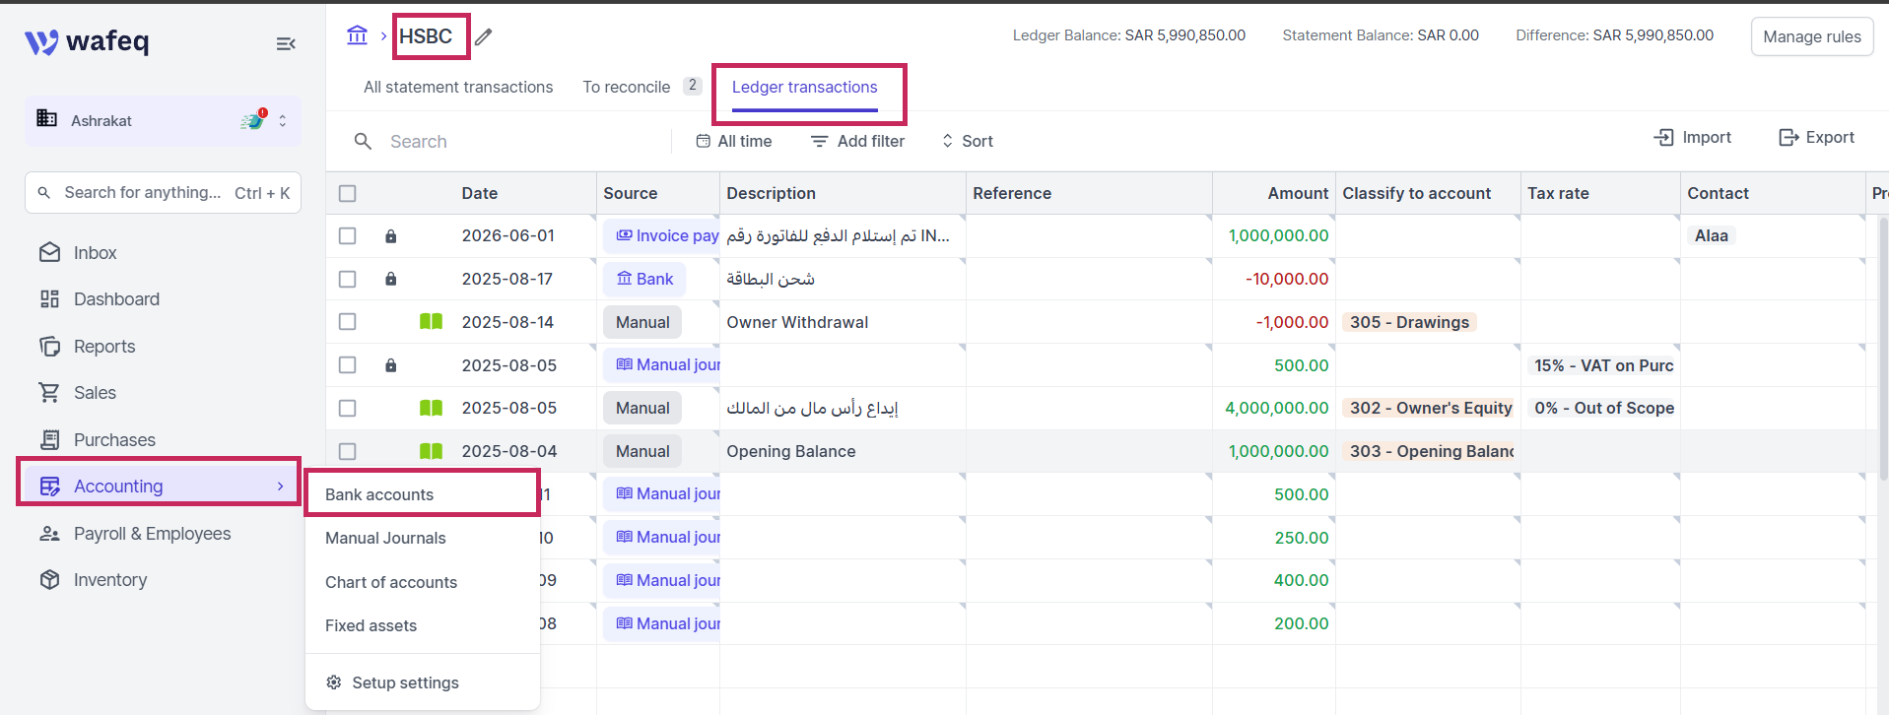Click the Inventory box icon
Screen dimensions: 1889x715
tap(49, 580)
